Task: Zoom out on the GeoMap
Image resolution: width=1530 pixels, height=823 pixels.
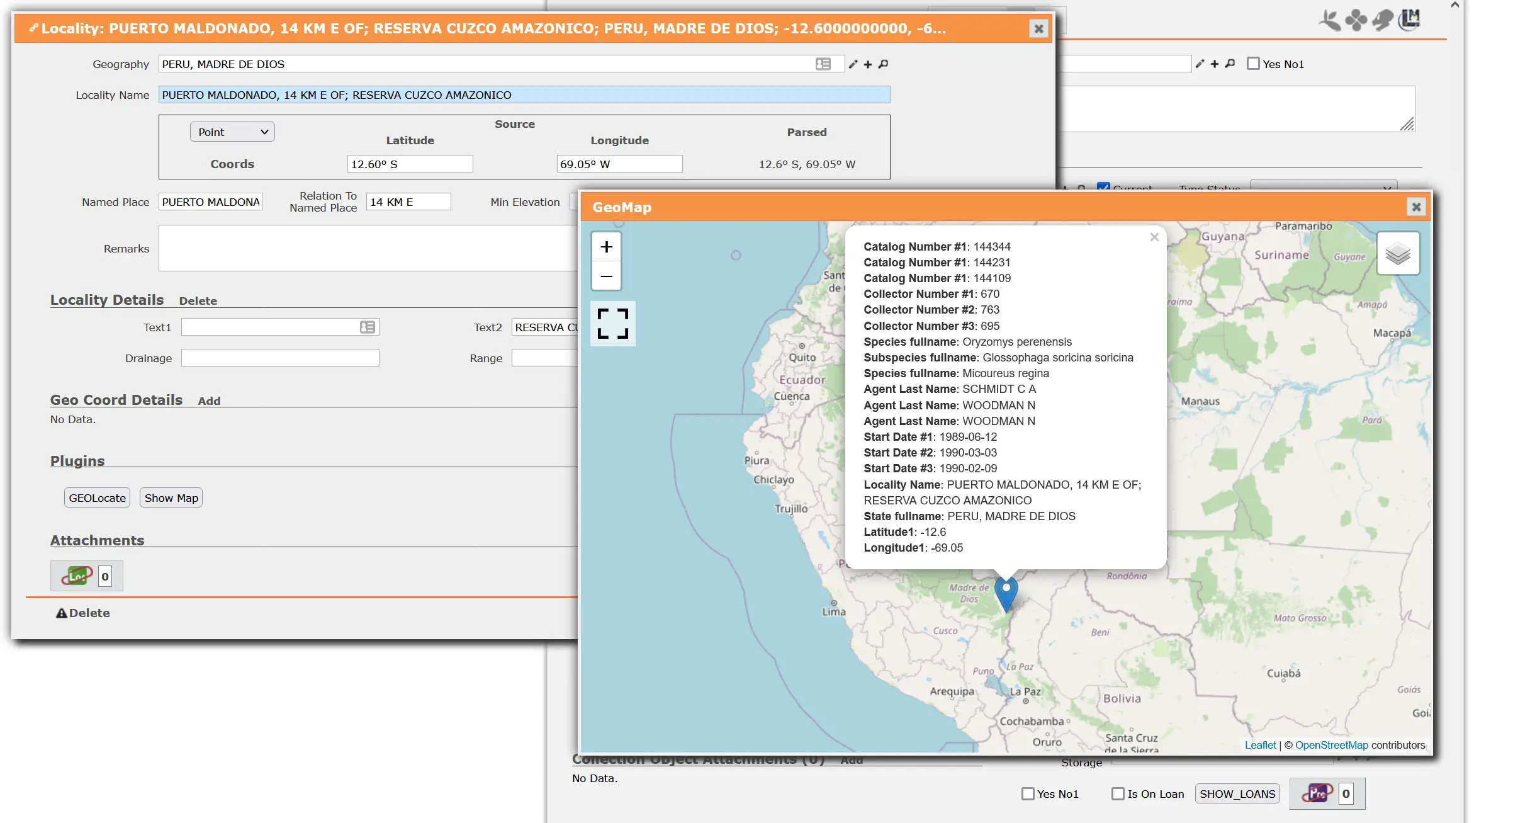Action: point(606,276)
